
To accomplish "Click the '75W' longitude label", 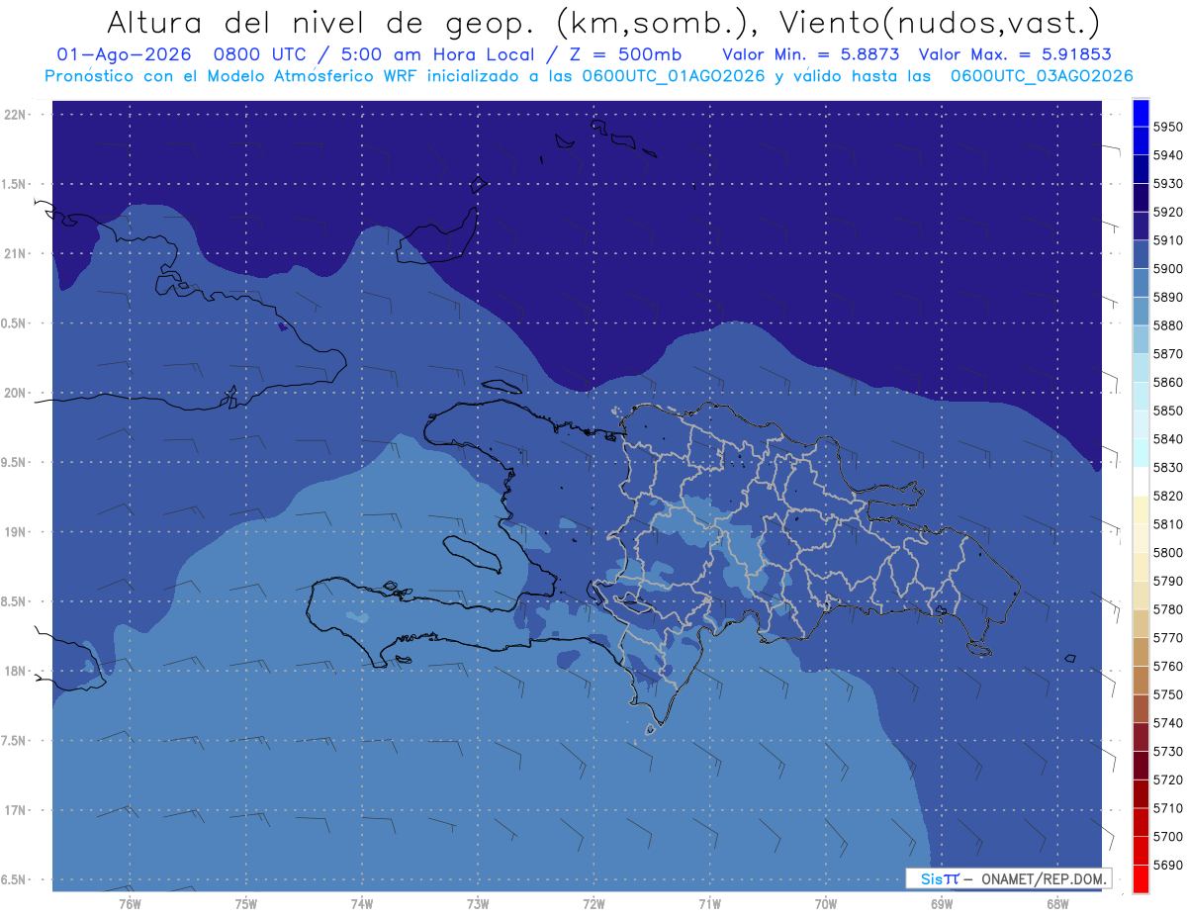I will click(246, 904).
